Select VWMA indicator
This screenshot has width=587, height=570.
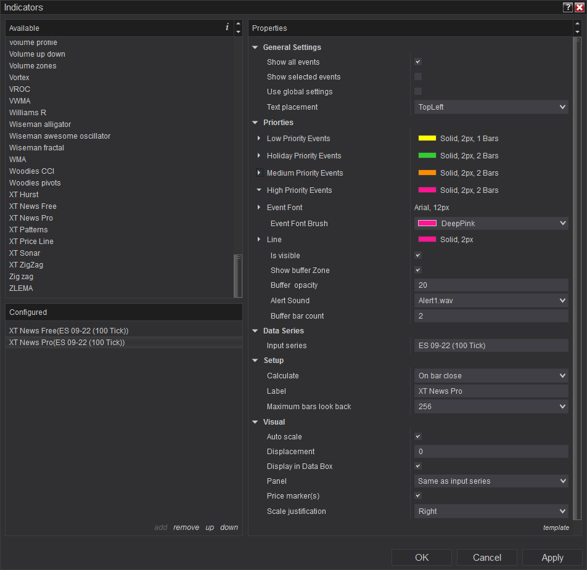click(20, 100)
